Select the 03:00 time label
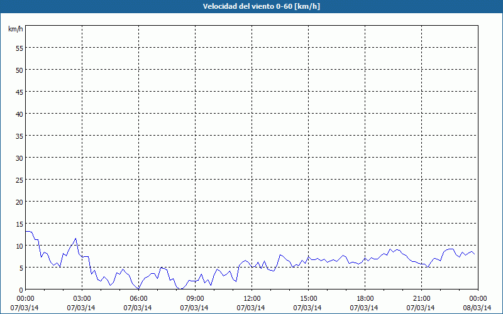Viewport: 503px width, 314px height. (82, 298)
